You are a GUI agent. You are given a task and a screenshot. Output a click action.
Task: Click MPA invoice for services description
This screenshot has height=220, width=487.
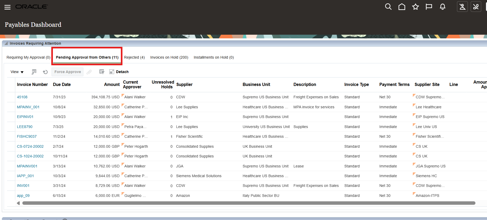coord(314,107)
